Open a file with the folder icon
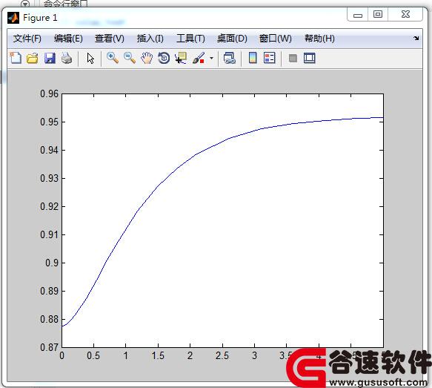 pyautogui.click(x=33, y=58)
